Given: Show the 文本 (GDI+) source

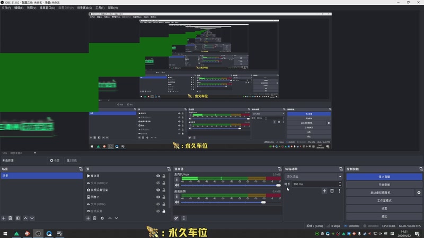Looking at the screenshot, I should (x=158, y=204).
